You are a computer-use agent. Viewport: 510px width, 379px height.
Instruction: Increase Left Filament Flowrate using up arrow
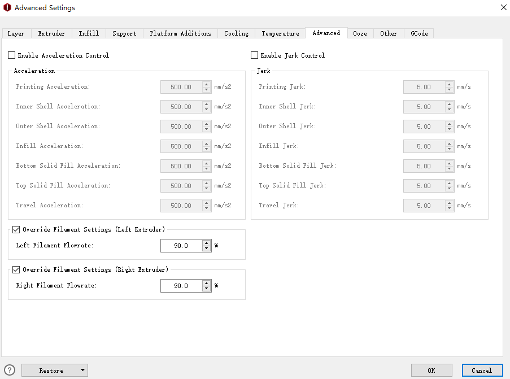coord(207,243)
